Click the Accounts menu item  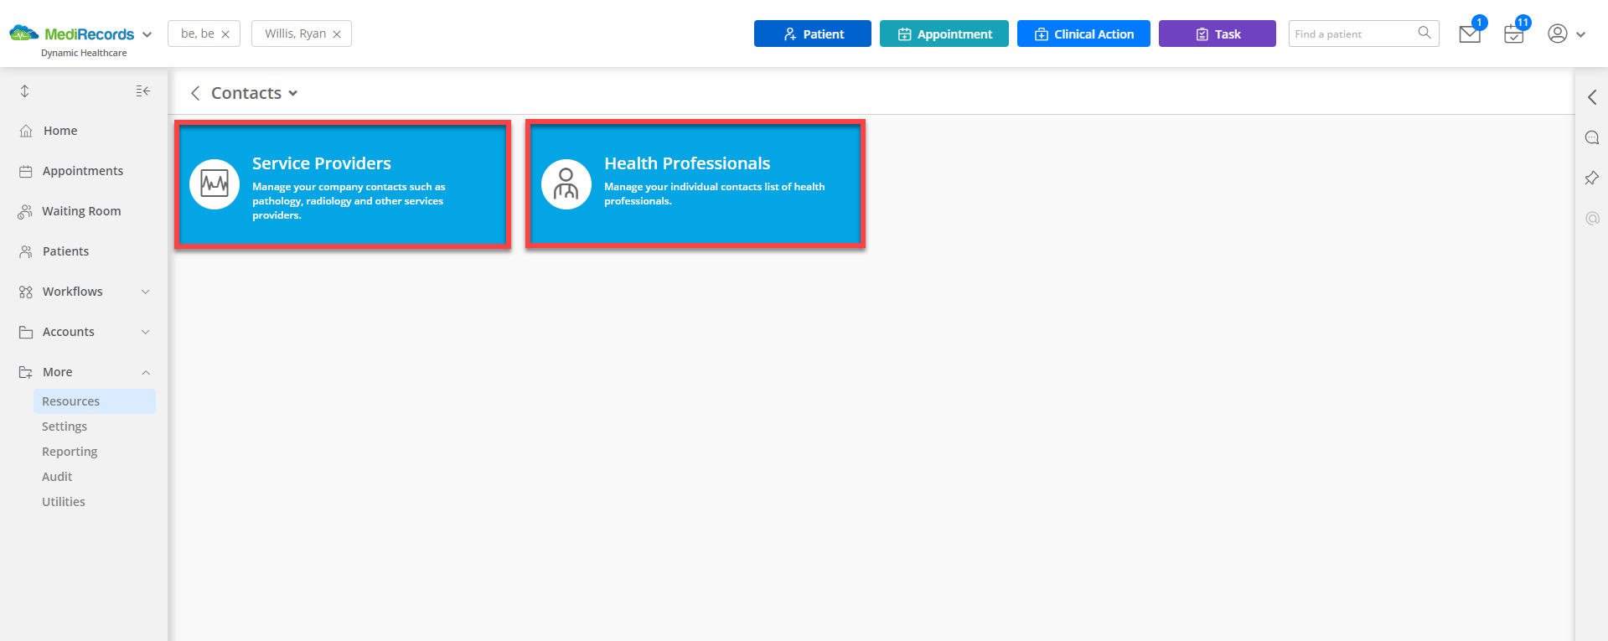click(69, 332)
